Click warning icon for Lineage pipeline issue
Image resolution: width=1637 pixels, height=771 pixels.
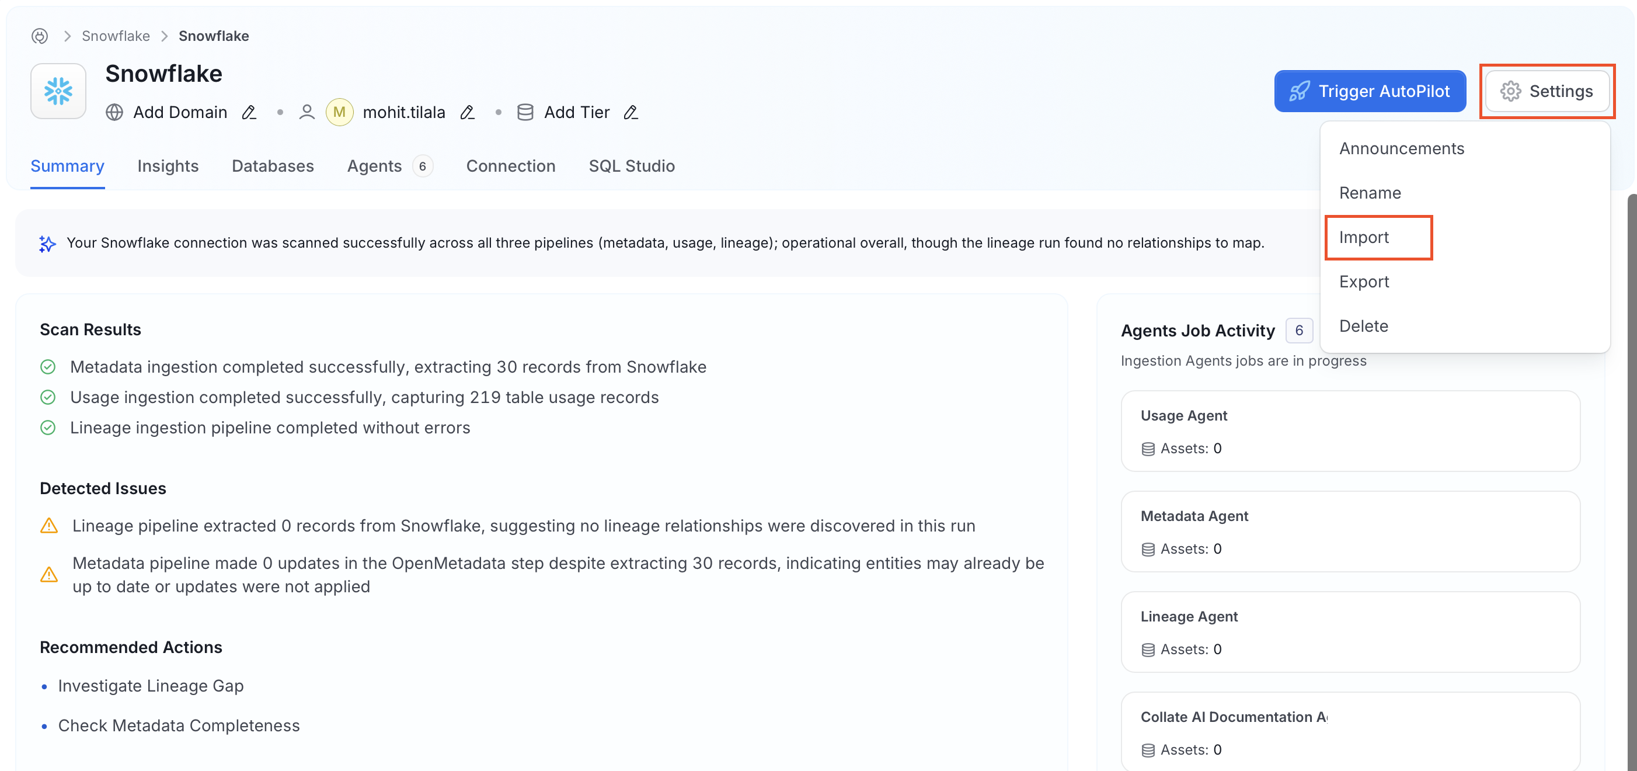(x=49, y=526)
